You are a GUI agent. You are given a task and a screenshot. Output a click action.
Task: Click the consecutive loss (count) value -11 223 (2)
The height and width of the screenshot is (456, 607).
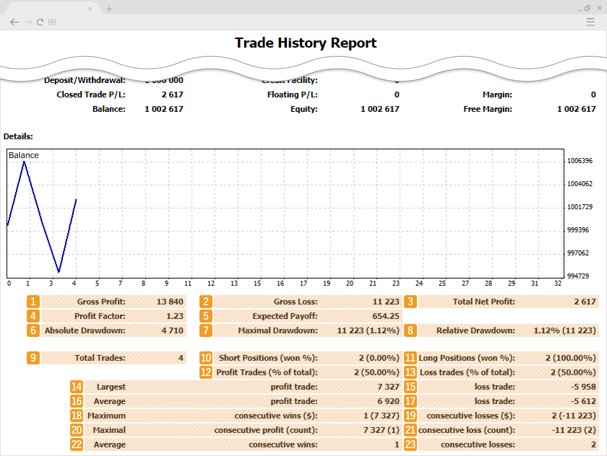click(x=574, y=430)
